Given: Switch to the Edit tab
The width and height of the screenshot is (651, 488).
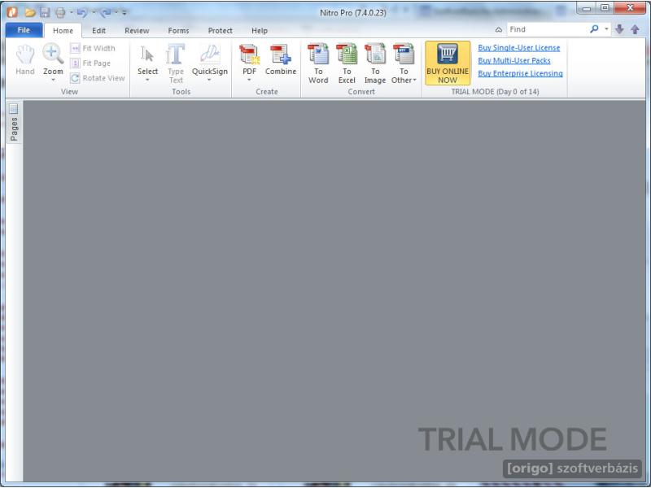Looking at the screenshot, I should 98,30.
